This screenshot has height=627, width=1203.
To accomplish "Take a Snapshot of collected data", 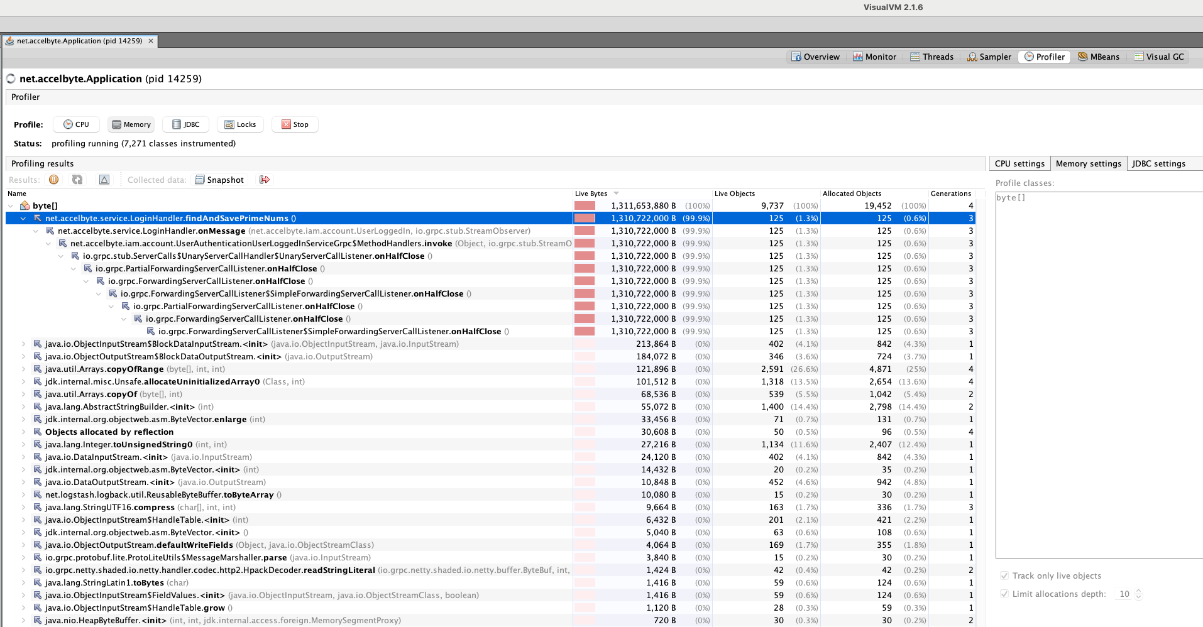I will 219,180.
